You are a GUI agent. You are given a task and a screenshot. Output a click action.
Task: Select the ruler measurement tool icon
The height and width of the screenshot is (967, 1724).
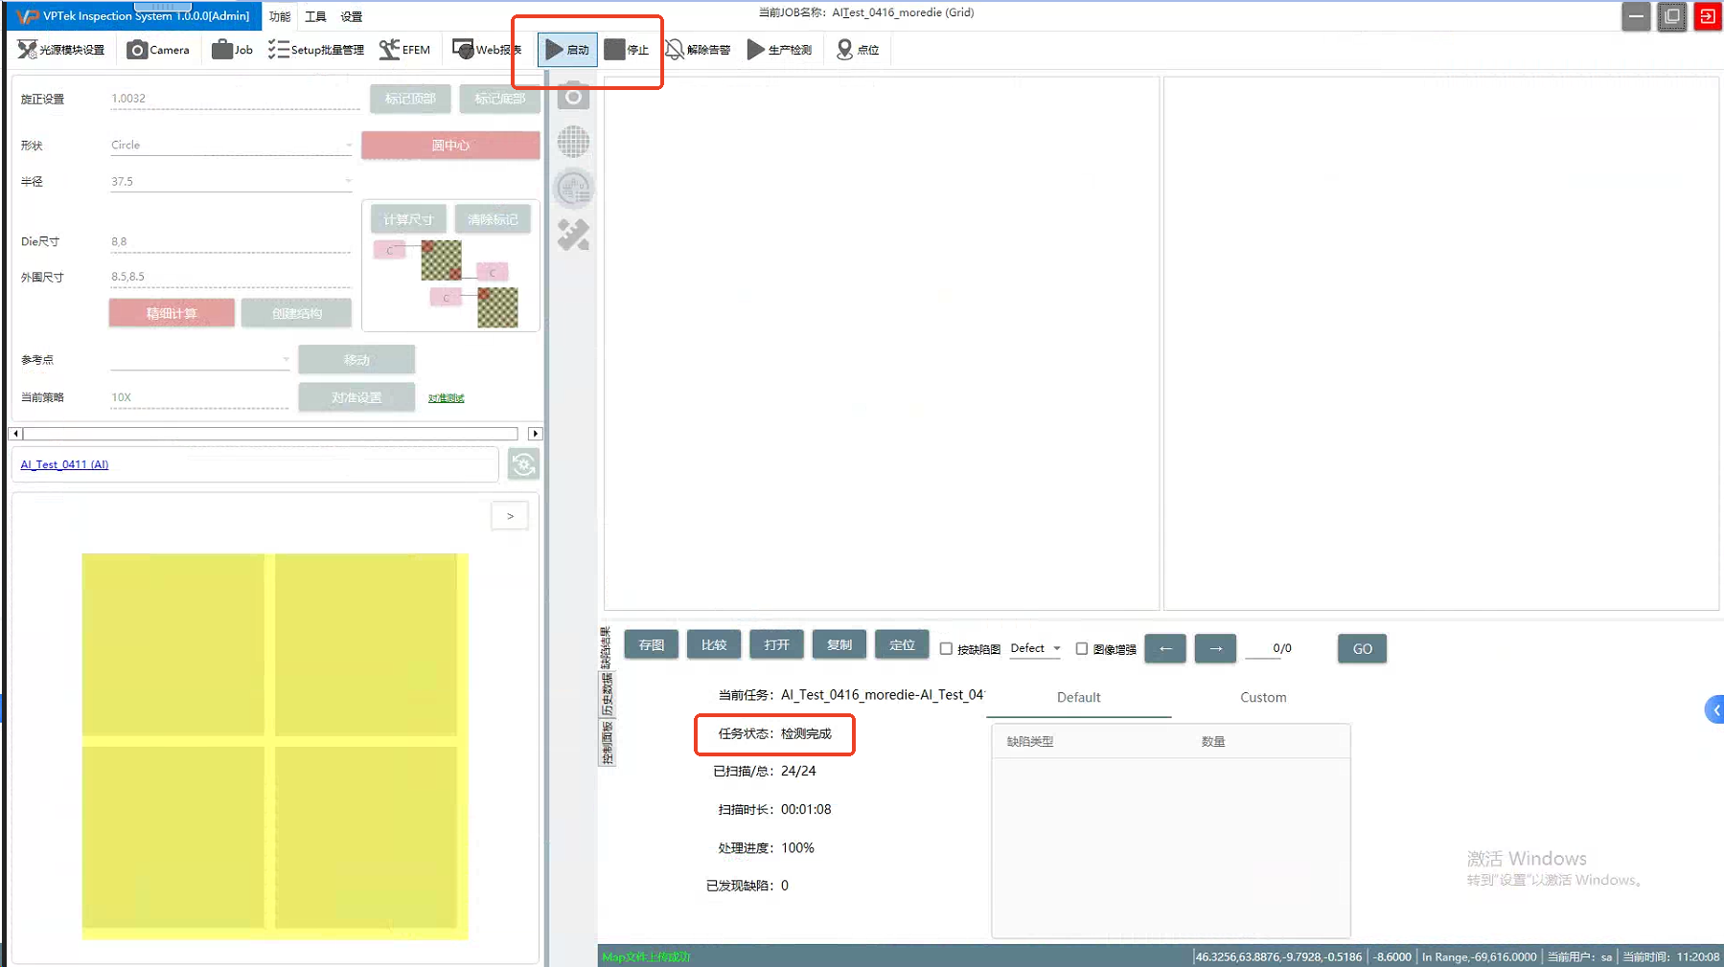point(574,235)
